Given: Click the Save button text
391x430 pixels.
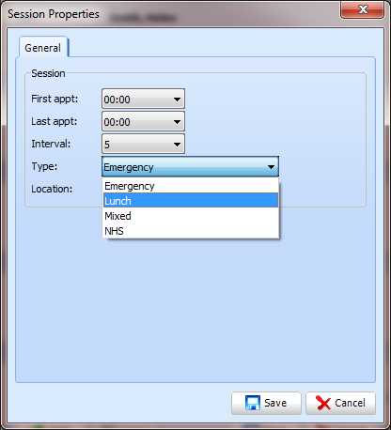Looking at the screenshot, I should [275, 403].
